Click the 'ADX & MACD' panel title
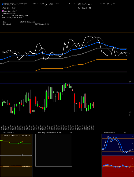This screenshot has width=134, height=177. pos(9,132)
